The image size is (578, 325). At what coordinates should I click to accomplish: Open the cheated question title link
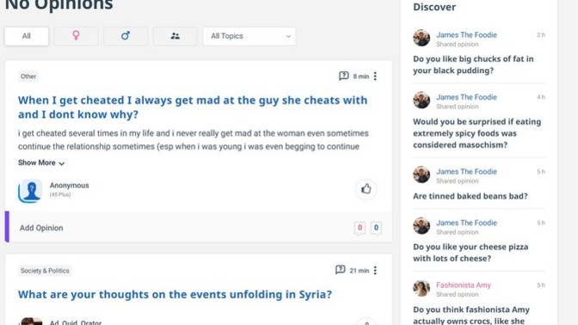point(193,107)
